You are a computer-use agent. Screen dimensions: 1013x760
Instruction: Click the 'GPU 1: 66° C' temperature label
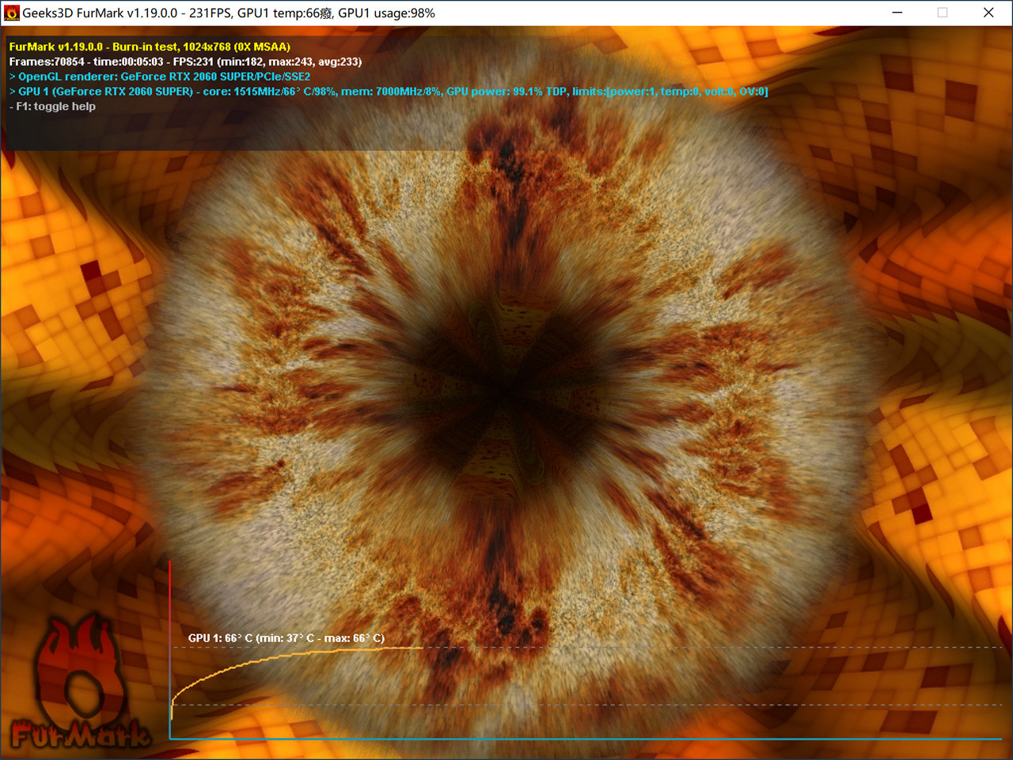[286, 638]
